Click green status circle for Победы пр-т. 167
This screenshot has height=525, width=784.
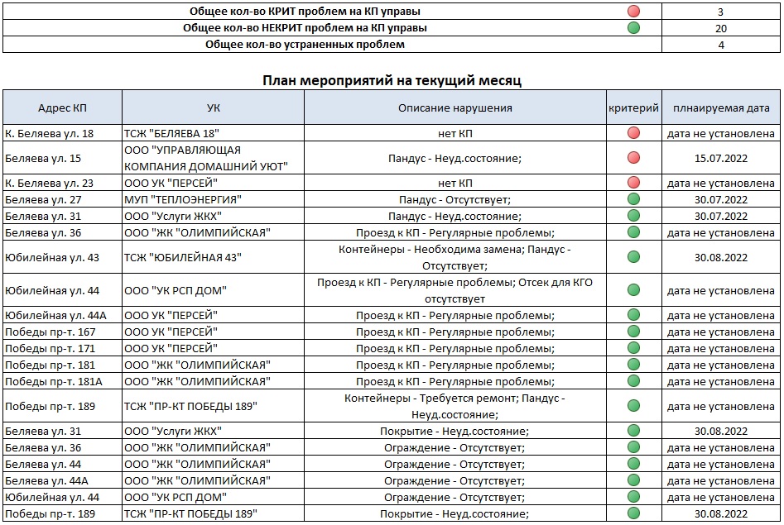tap(634, 332)
